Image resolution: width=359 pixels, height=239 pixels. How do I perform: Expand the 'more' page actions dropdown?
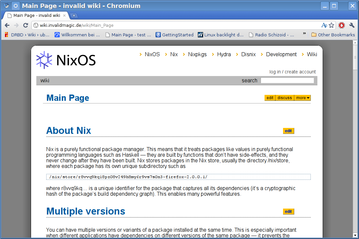tap(303, 98)
